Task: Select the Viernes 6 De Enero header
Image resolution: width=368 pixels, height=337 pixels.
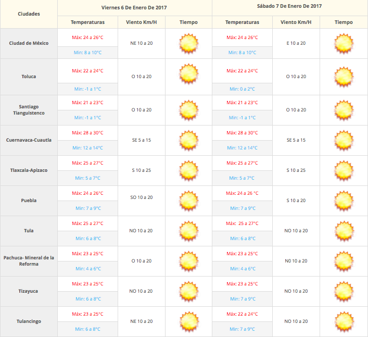Action: (134, 6)
